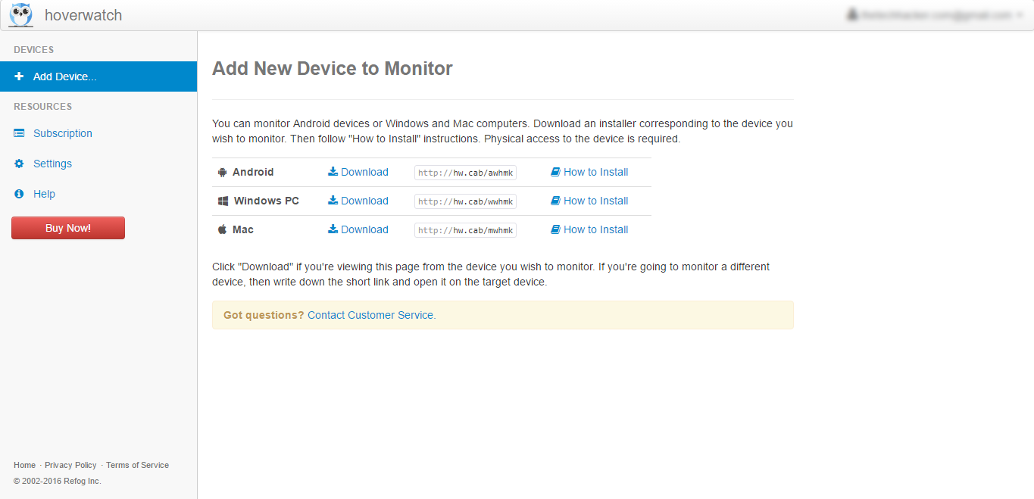1034x499 pixels.
Task: Open the Terms of Service footer link
Action: click(137, 465)
